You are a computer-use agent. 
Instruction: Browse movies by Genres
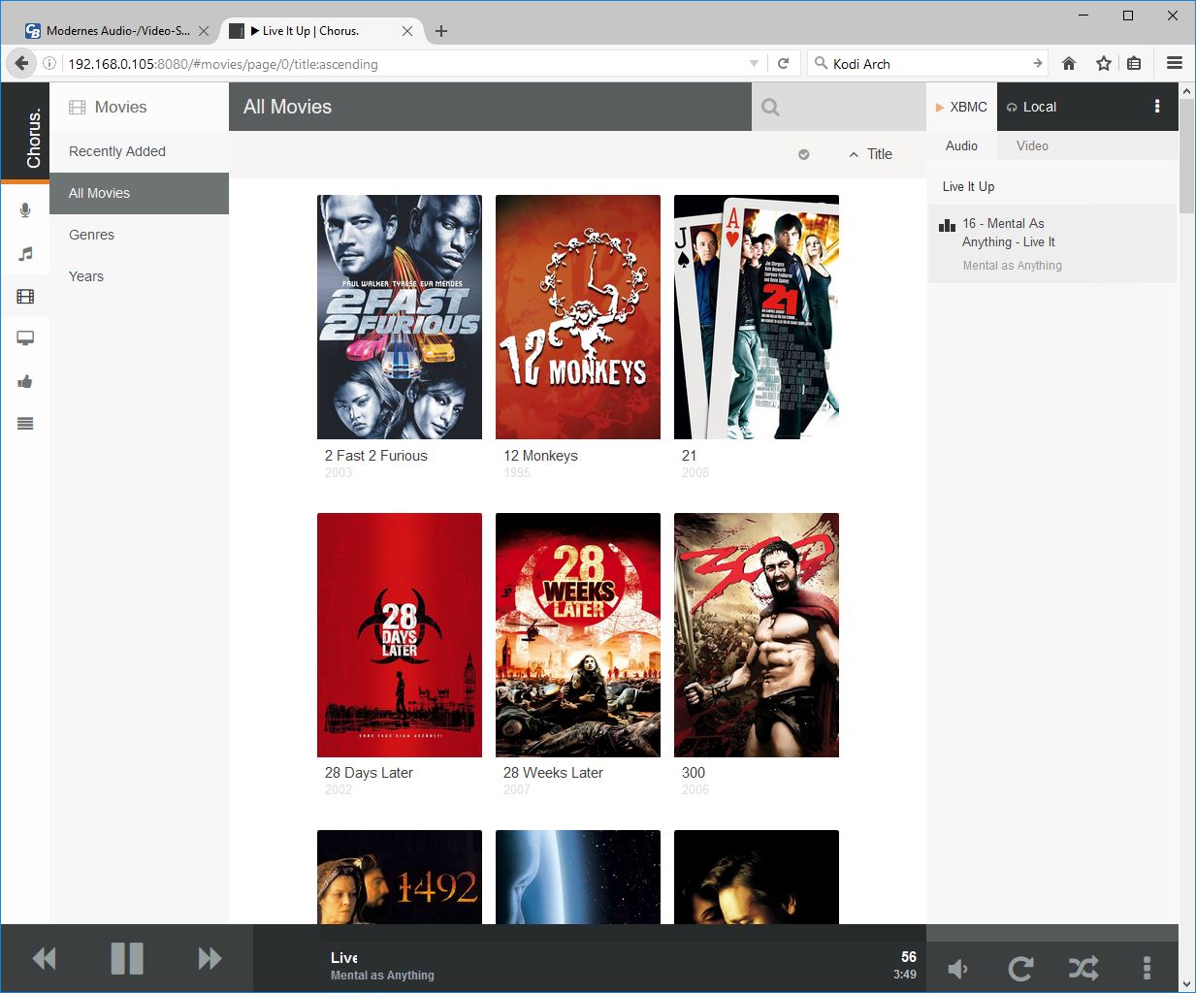click(139, 235)
